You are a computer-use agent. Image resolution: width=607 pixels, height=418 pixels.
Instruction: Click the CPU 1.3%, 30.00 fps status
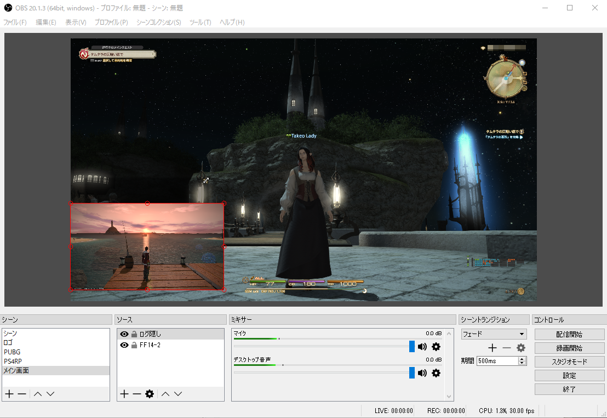click(506, 411)
